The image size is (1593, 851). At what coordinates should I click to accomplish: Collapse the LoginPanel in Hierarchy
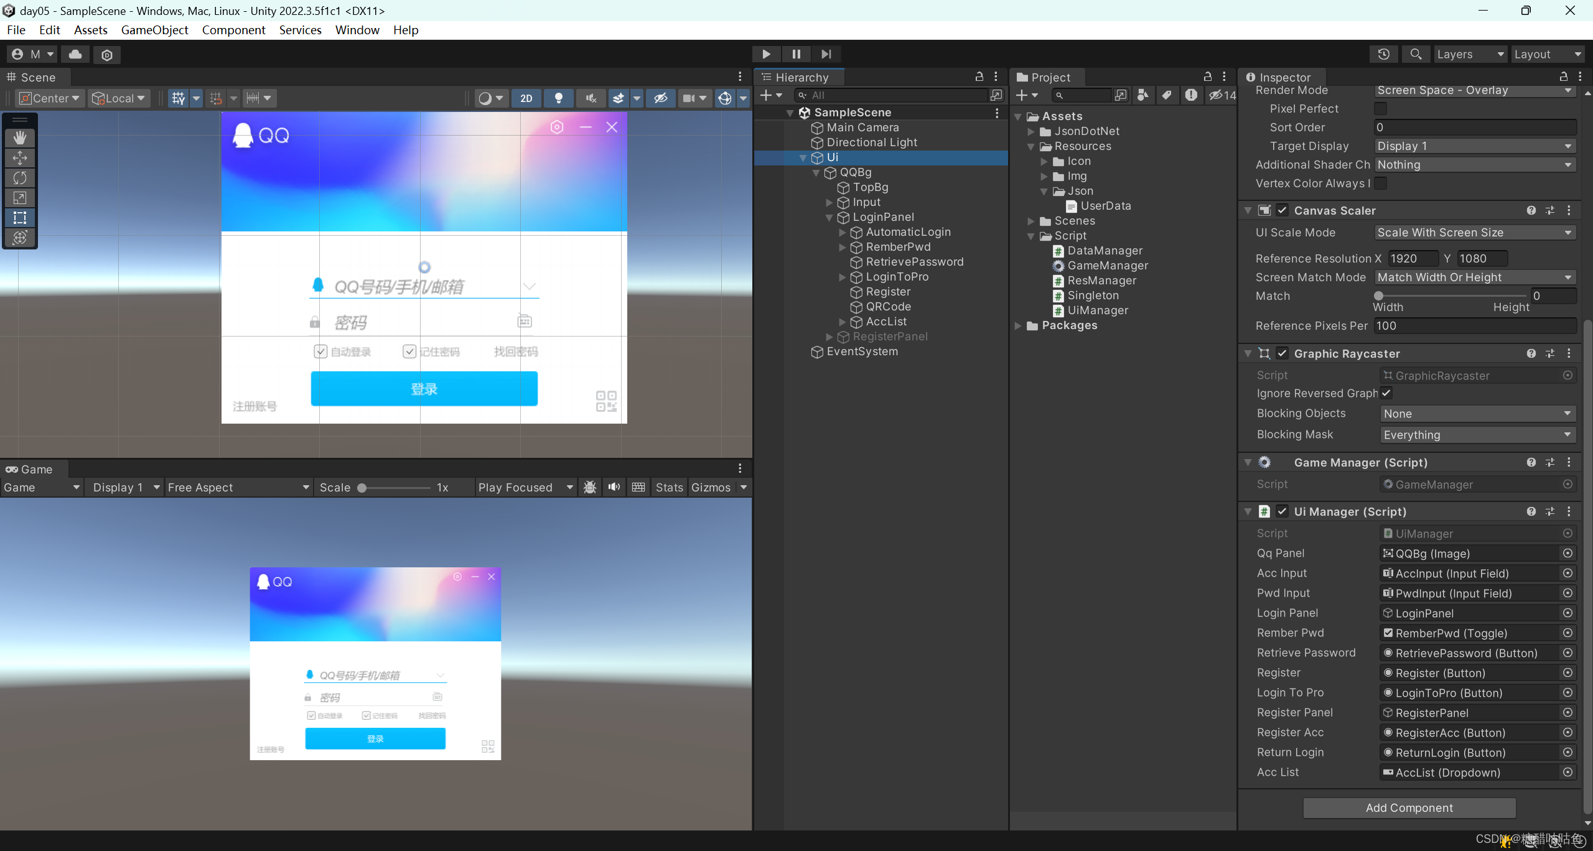point(829,217)
